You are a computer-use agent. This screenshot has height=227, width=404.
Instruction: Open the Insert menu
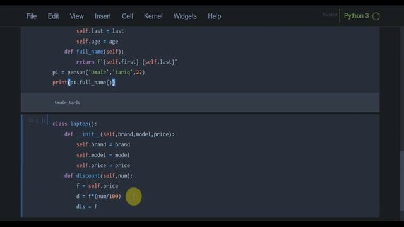[103, 16]
